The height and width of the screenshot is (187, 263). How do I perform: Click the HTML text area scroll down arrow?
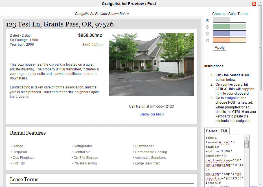[247, 184]
